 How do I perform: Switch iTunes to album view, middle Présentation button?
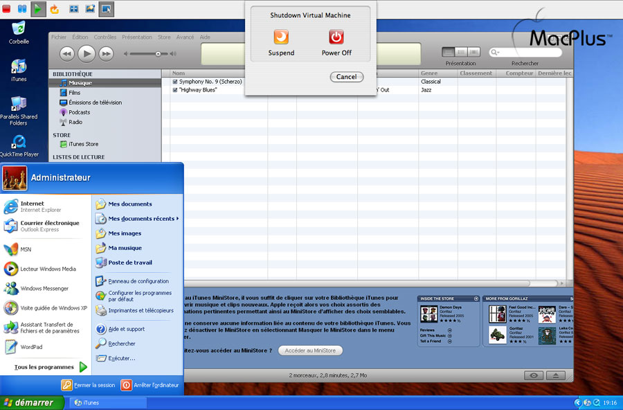[x=461, y=52]
